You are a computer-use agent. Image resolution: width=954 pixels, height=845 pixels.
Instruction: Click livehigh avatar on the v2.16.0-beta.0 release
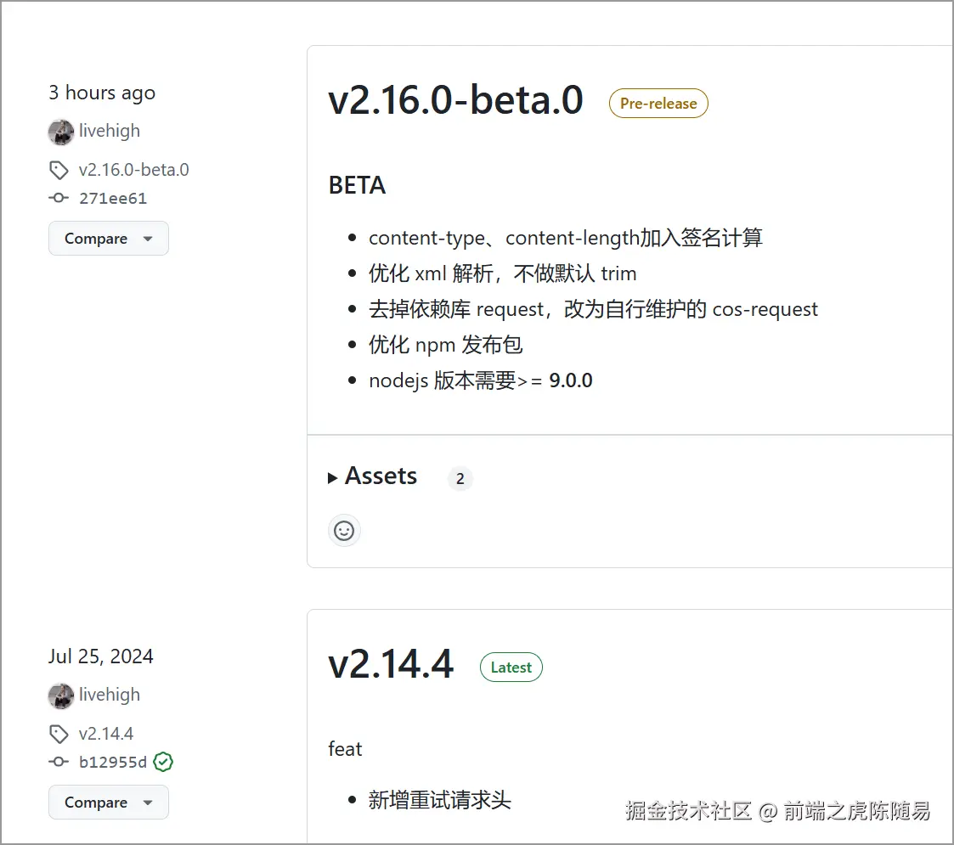(x=61, y=132)
